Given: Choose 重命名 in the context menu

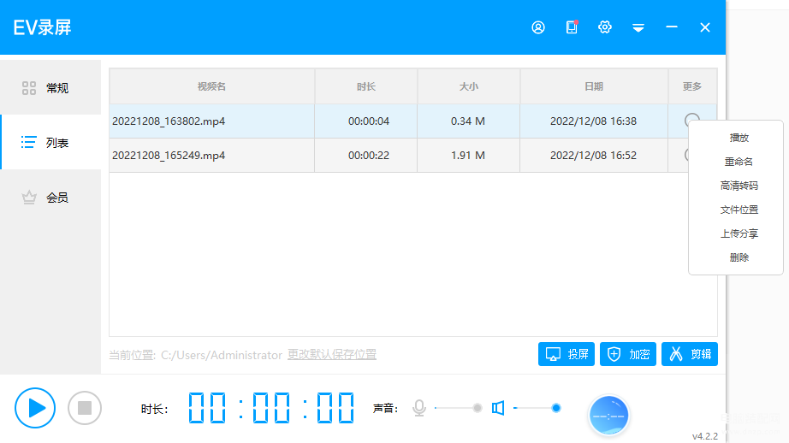Looking at the screenshot, I should (739, 162).
